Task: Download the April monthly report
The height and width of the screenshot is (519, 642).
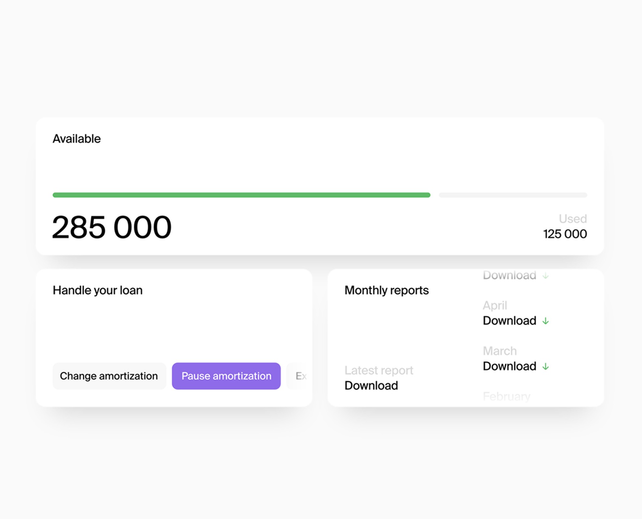Action: pos(509,321)
